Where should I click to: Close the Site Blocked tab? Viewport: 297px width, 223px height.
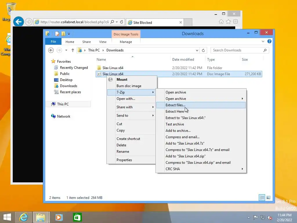coord(180,22)
